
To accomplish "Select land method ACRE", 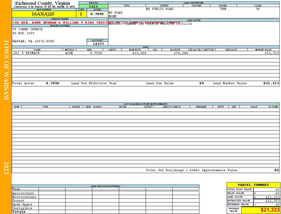I will click(69, 53).
